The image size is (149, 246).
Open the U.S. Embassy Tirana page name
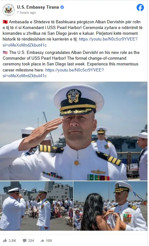38,7
